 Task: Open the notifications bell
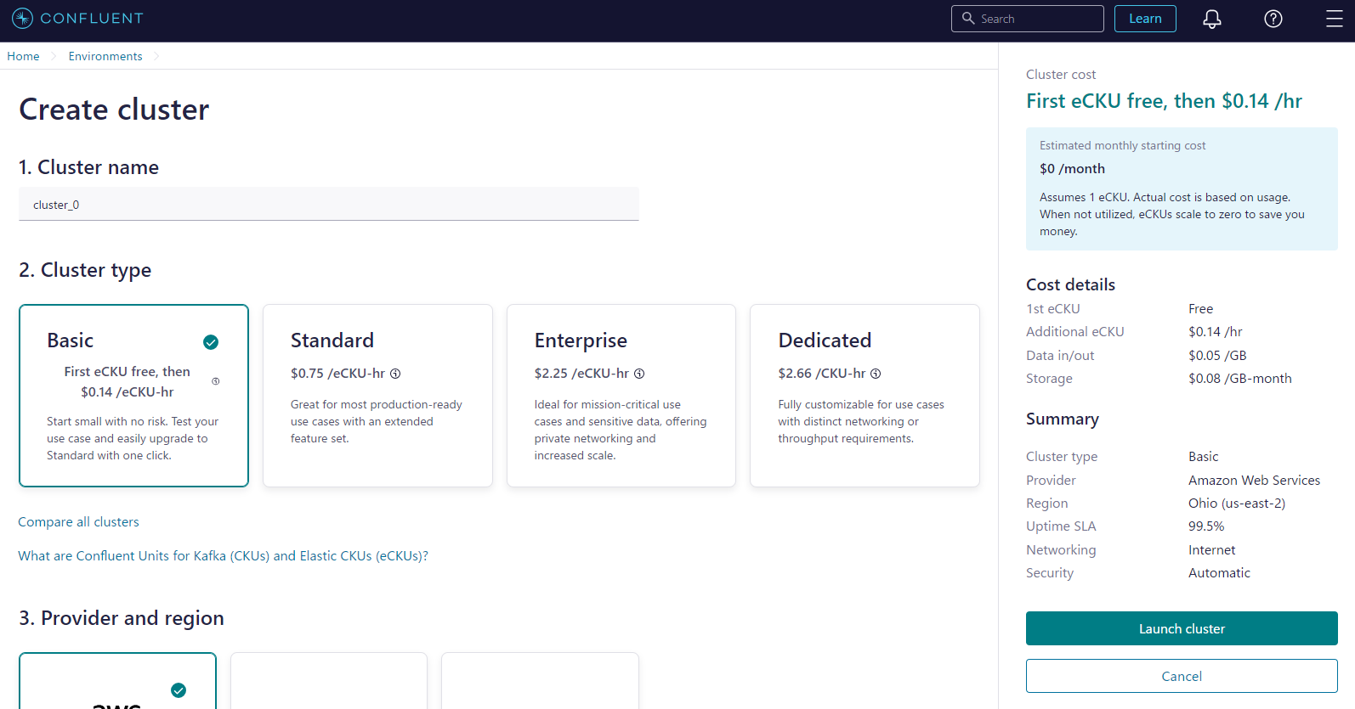(x=1212, y=19)
